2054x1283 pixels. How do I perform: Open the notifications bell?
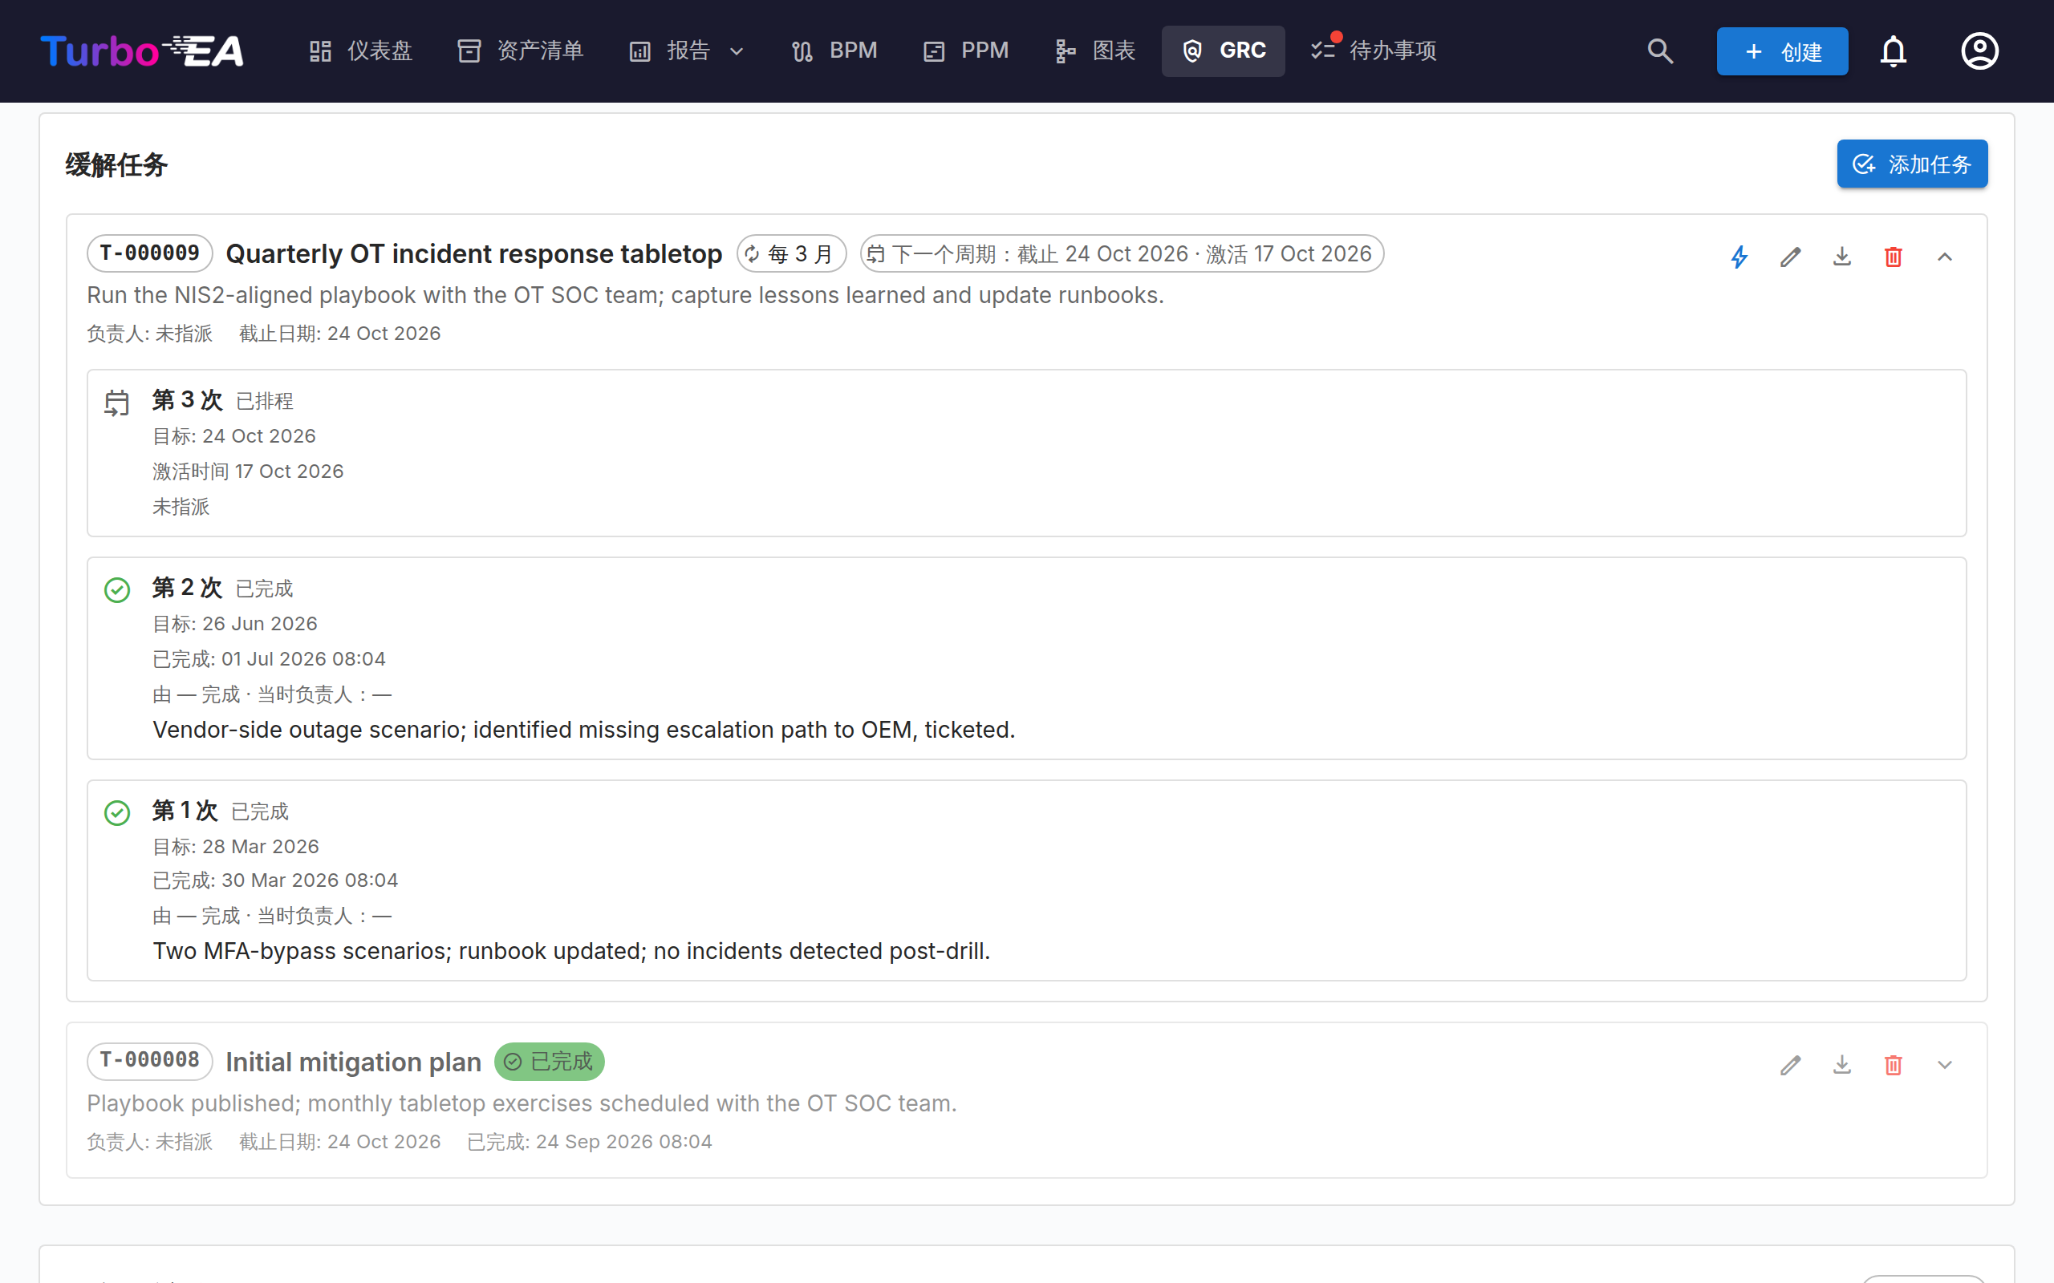[x=1893, y=51]
